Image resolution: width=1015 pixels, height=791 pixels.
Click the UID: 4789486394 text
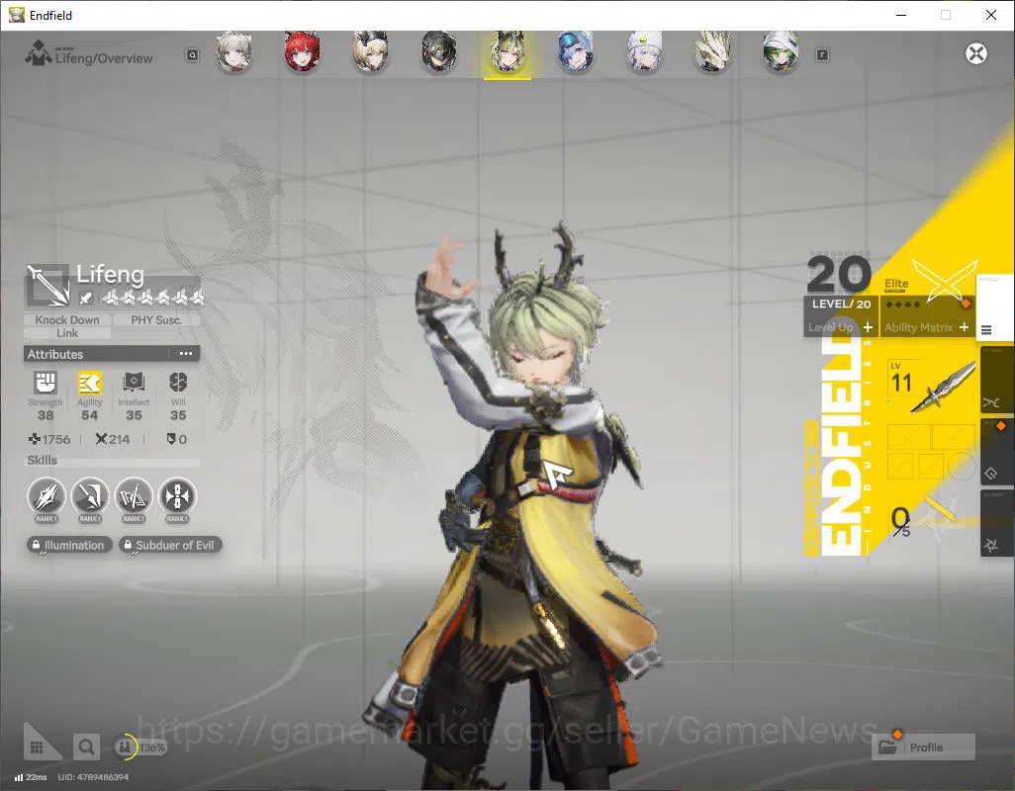[x=93, y=777]
